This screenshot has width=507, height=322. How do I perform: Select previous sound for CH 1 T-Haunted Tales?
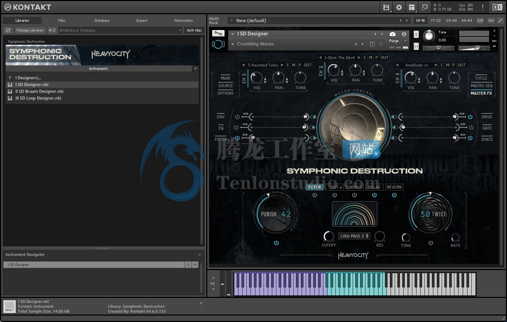point(243,65)
